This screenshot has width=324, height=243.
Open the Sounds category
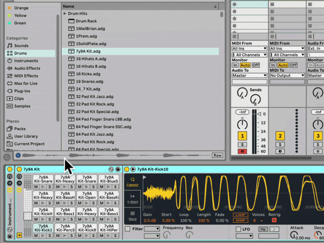pyautogui.click(x=21, y=46)
